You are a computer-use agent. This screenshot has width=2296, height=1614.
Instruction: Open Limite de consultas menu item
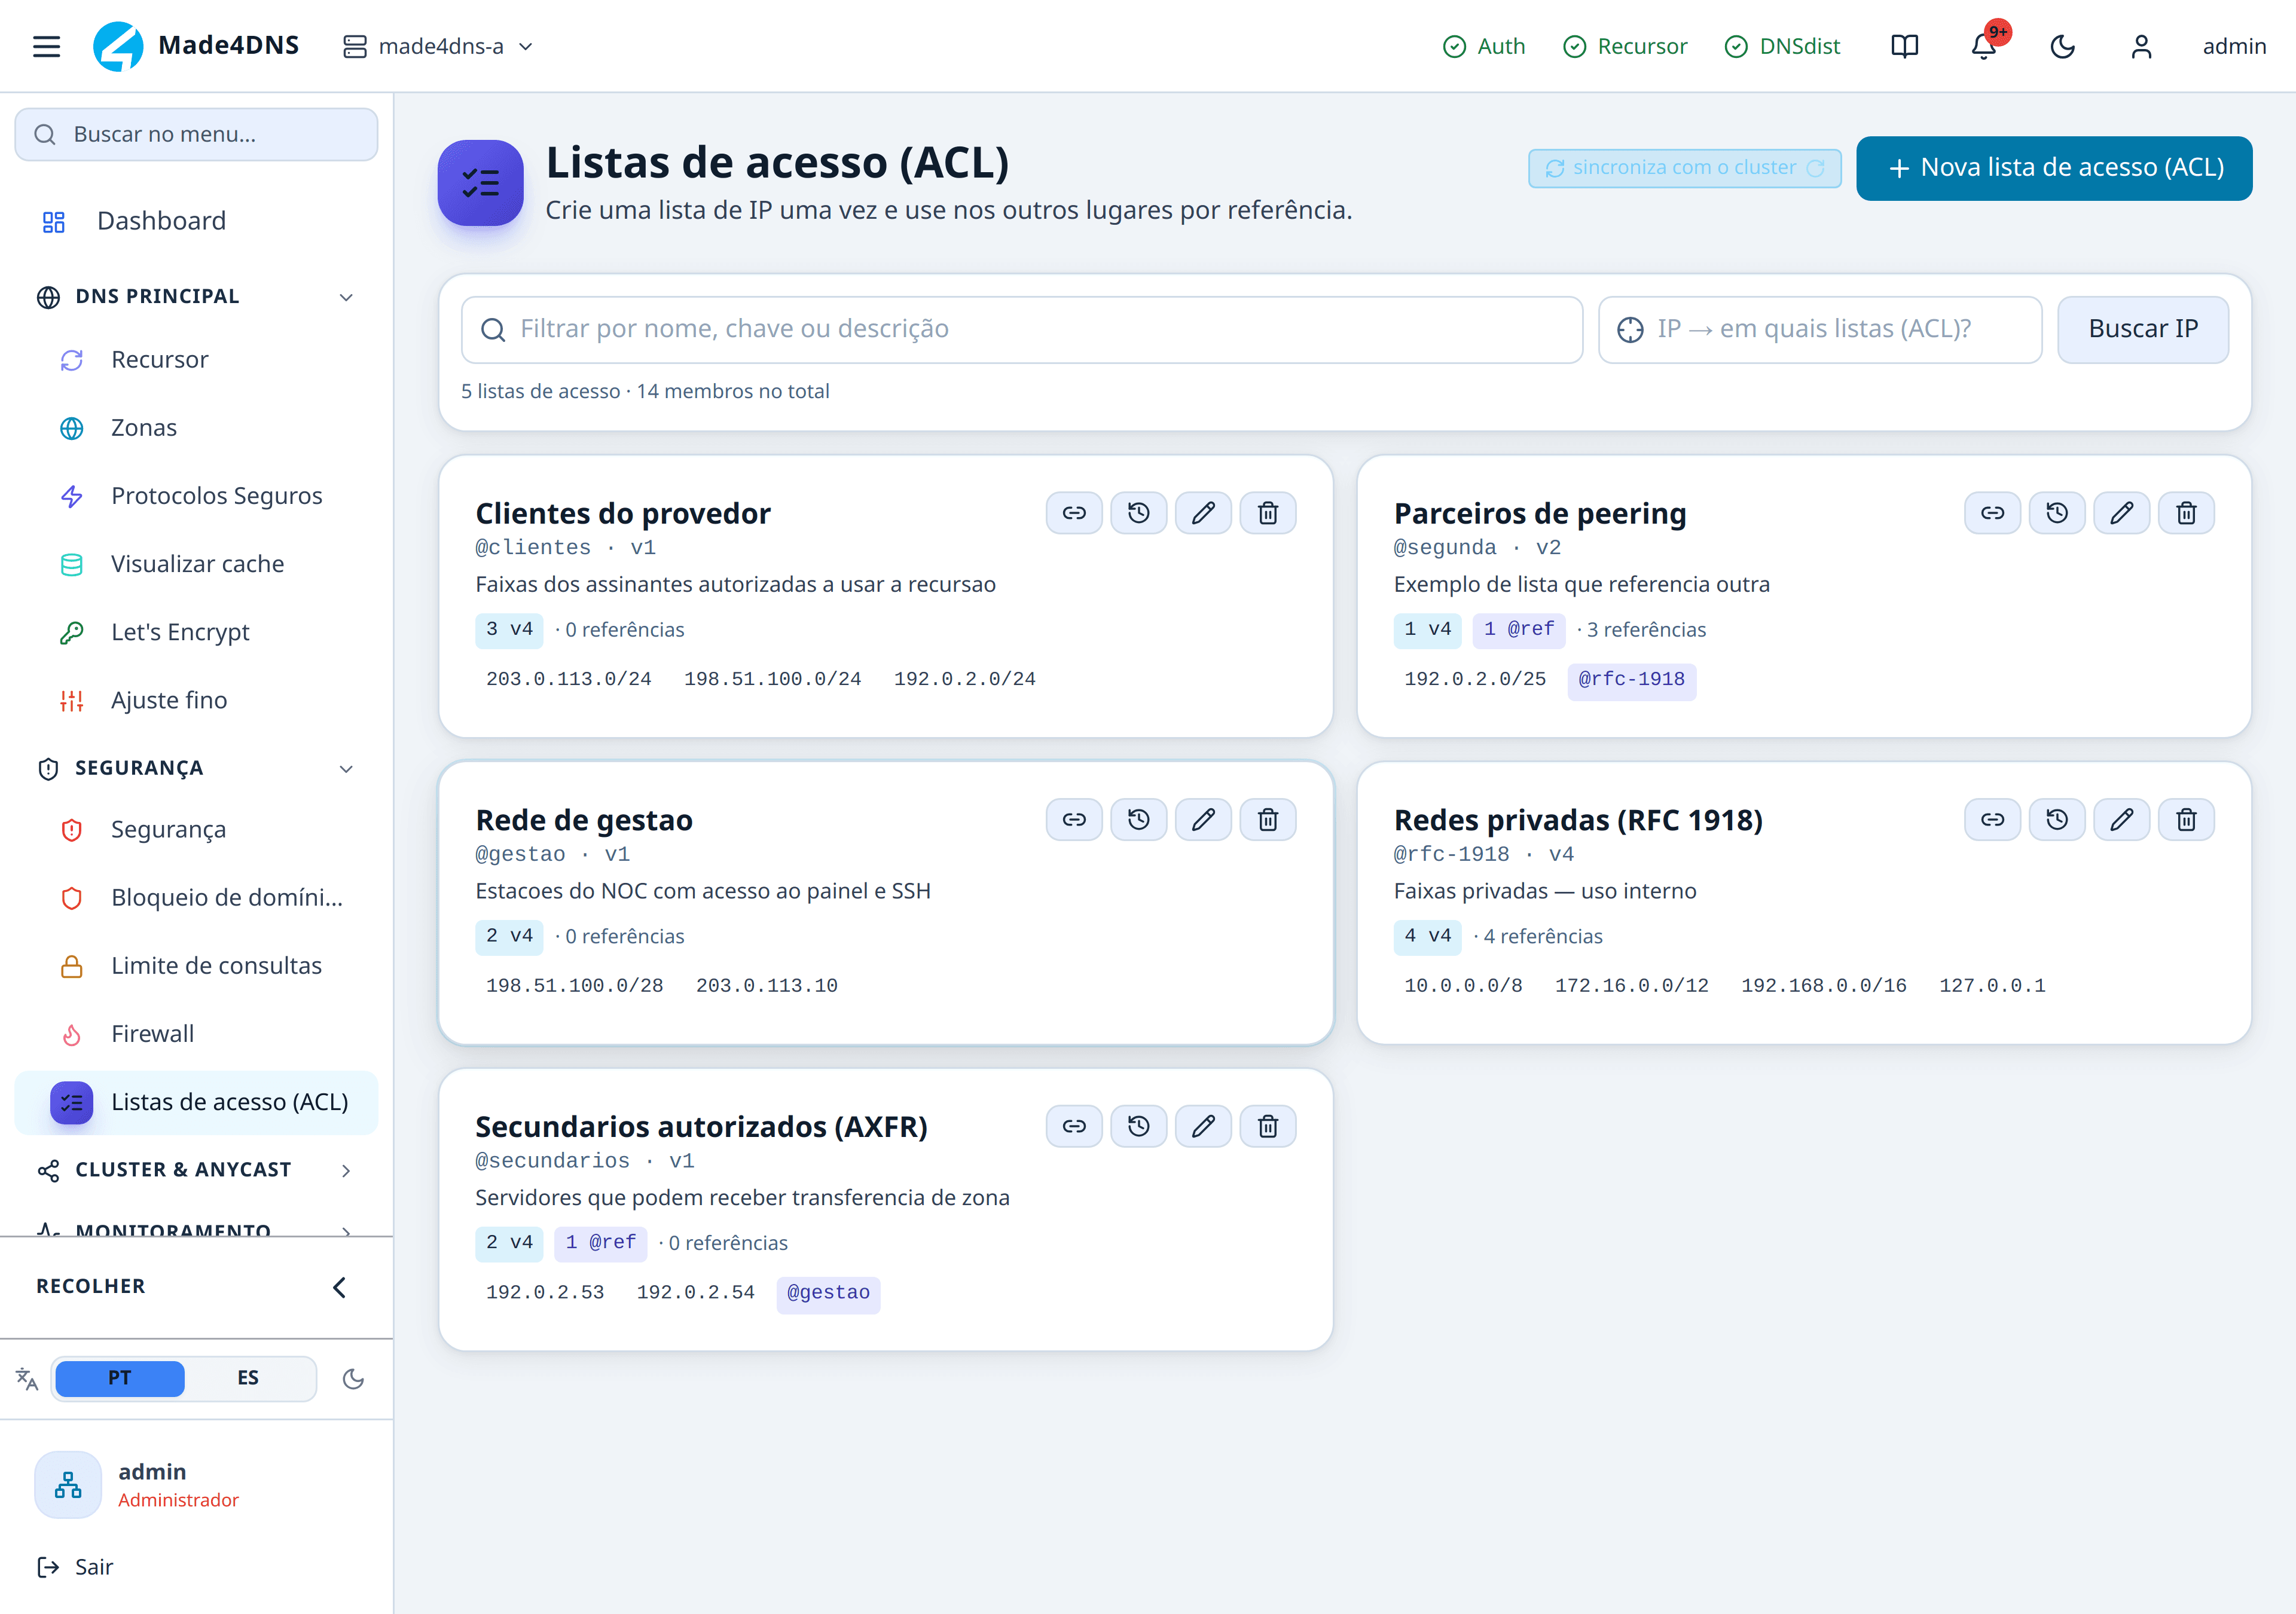(196, 966)
